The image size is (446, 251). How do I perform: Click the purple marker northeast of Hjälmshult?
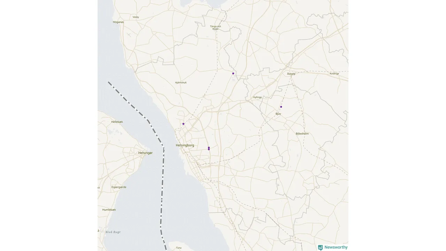tap(233, 73)
